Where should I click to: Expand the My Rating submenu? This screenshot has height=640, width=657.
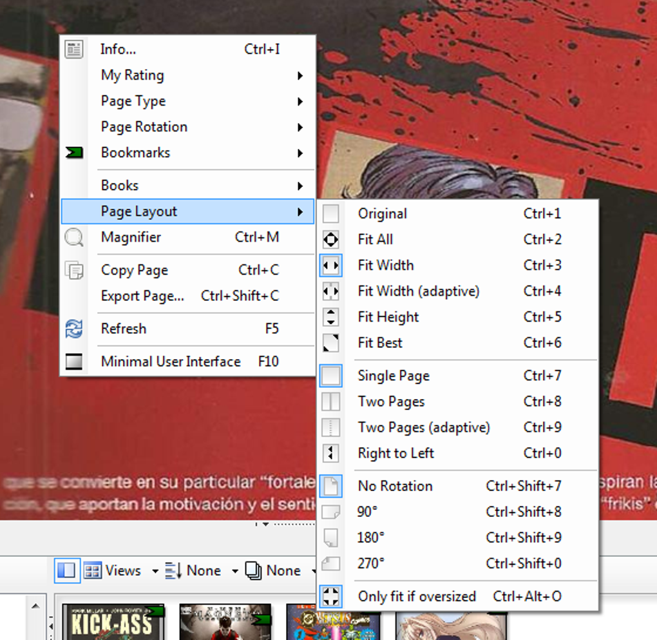coord(187,75)
